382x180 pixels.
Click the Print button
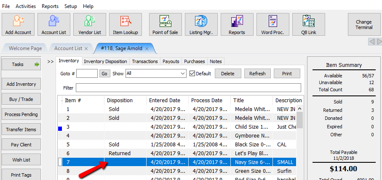click(287, 74)
